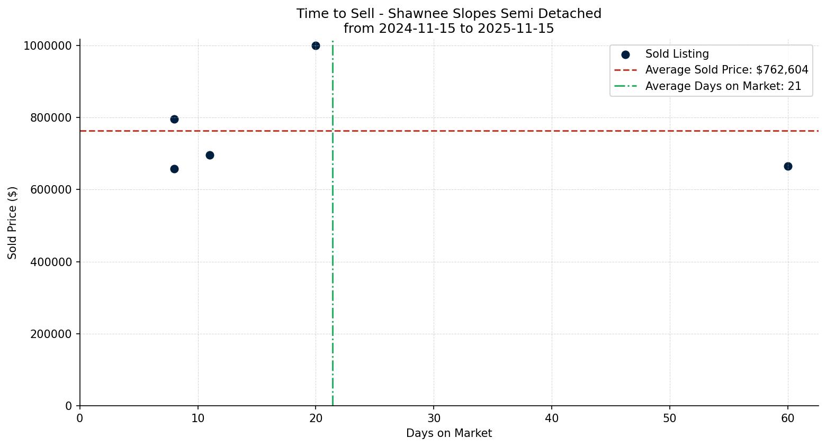The image size is (826, 447).
Task: Click the data point at 11 days on market
Action: (x=210, y=155)
